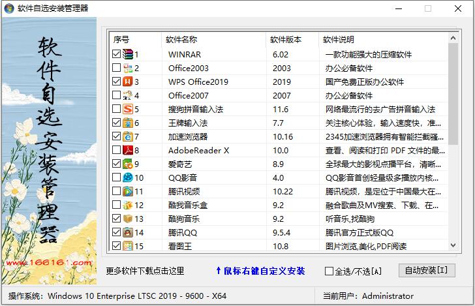This screenshot has height=306, width=475.
Task: Click the 酷狗音乐 icon in row 13
Action: (x=127, y=219)
